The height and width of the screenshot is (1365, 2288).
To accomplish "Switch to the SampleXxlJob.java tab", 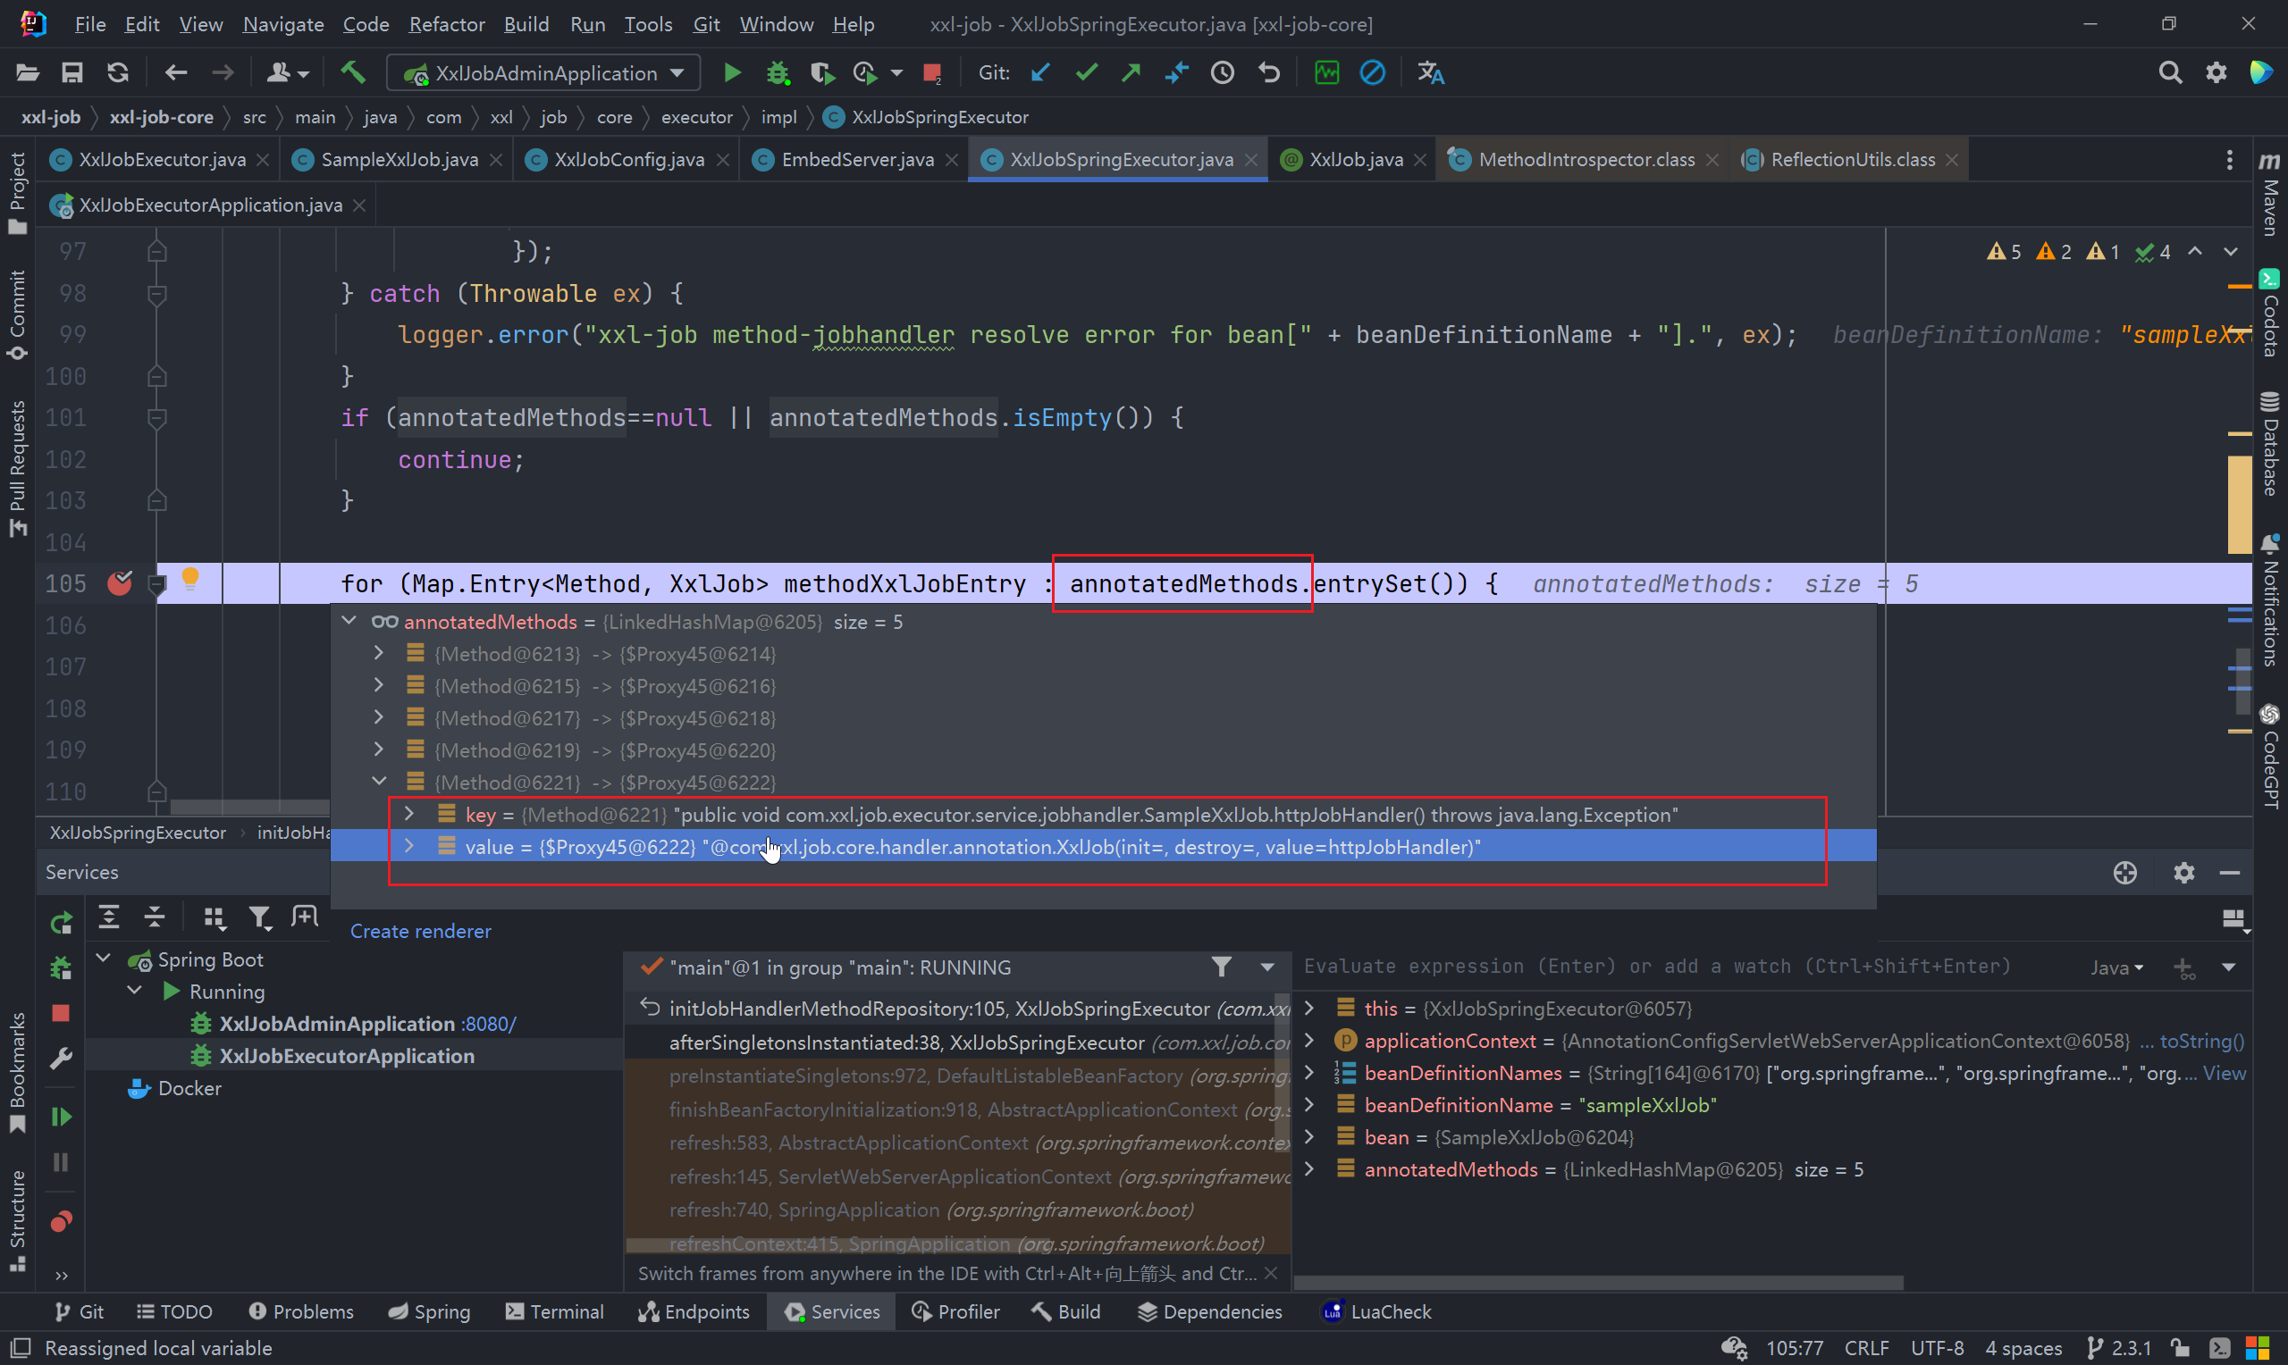I will click(399, 159).
